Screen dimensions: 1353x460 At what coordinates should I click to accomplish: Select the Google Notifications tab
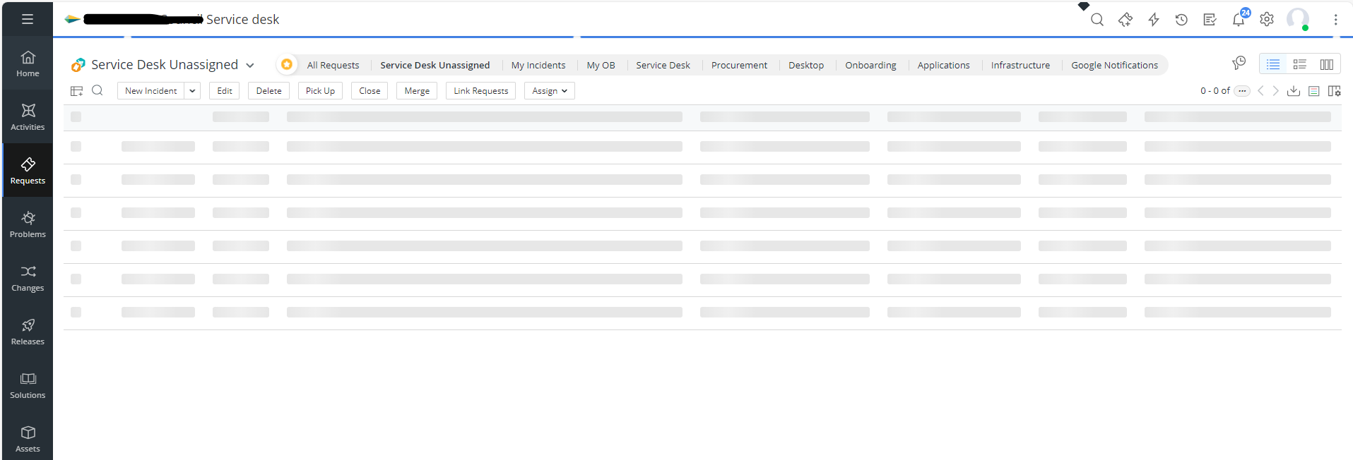tap(1114, 65)
